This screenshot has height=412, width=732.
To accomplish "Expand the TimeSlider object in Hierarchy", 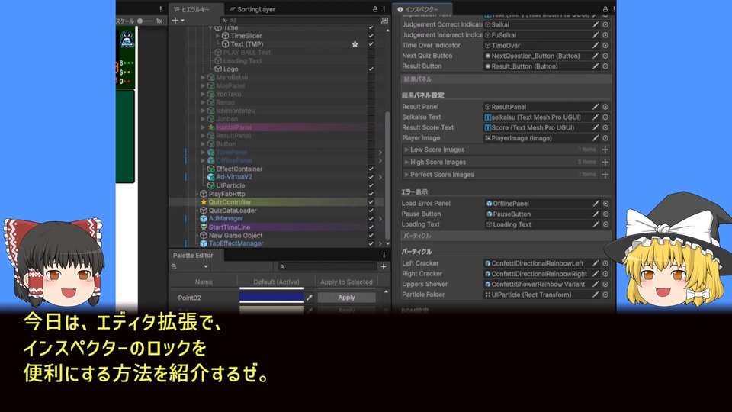I will tap(217, 36).
